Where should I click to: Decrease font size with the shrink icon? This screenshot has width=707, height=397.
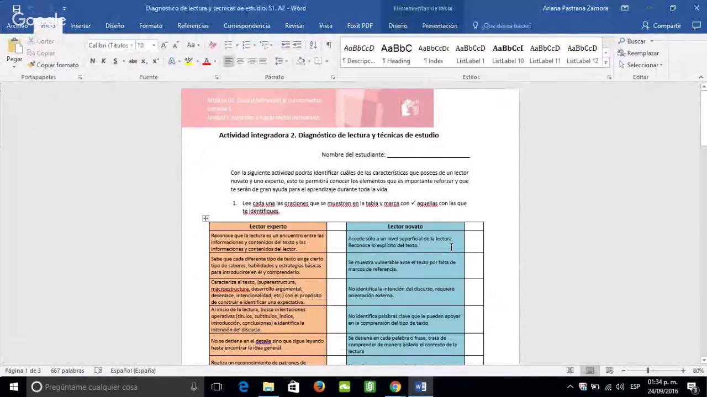[x=176, y=45]
